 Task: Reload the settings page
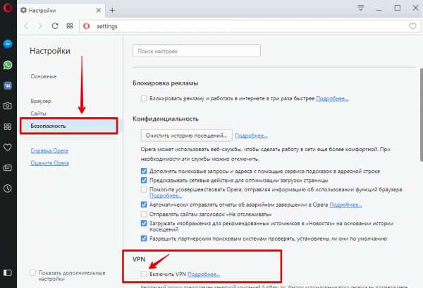(x=55, y=26)
